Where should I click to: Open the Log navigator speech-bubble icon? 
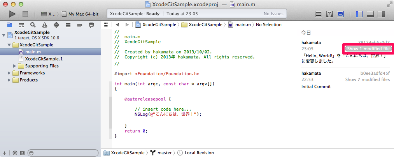pyautogui.click(x=91, y=25)
